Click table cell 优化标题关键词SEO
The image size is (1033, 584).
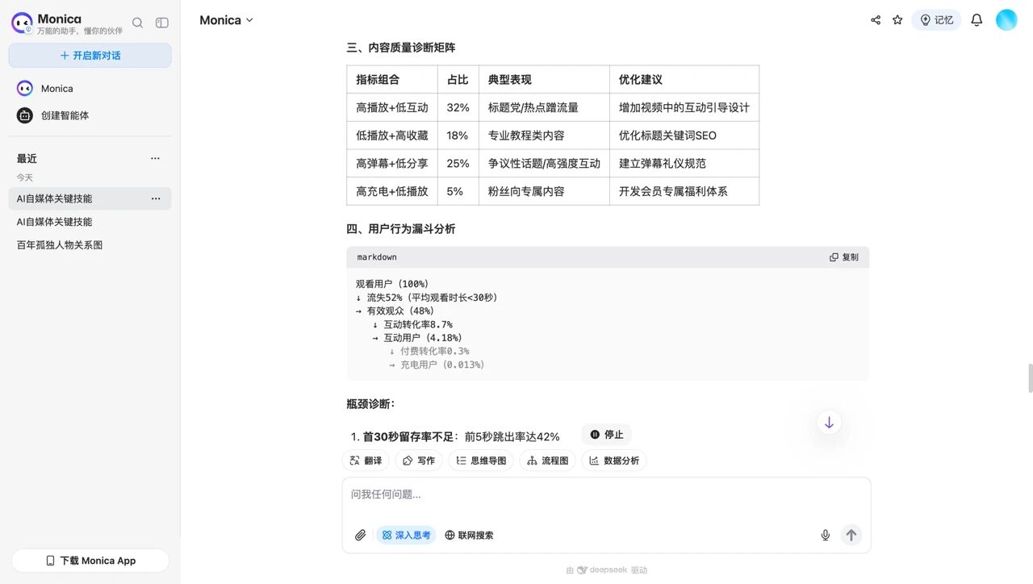[x=684, y=136]
